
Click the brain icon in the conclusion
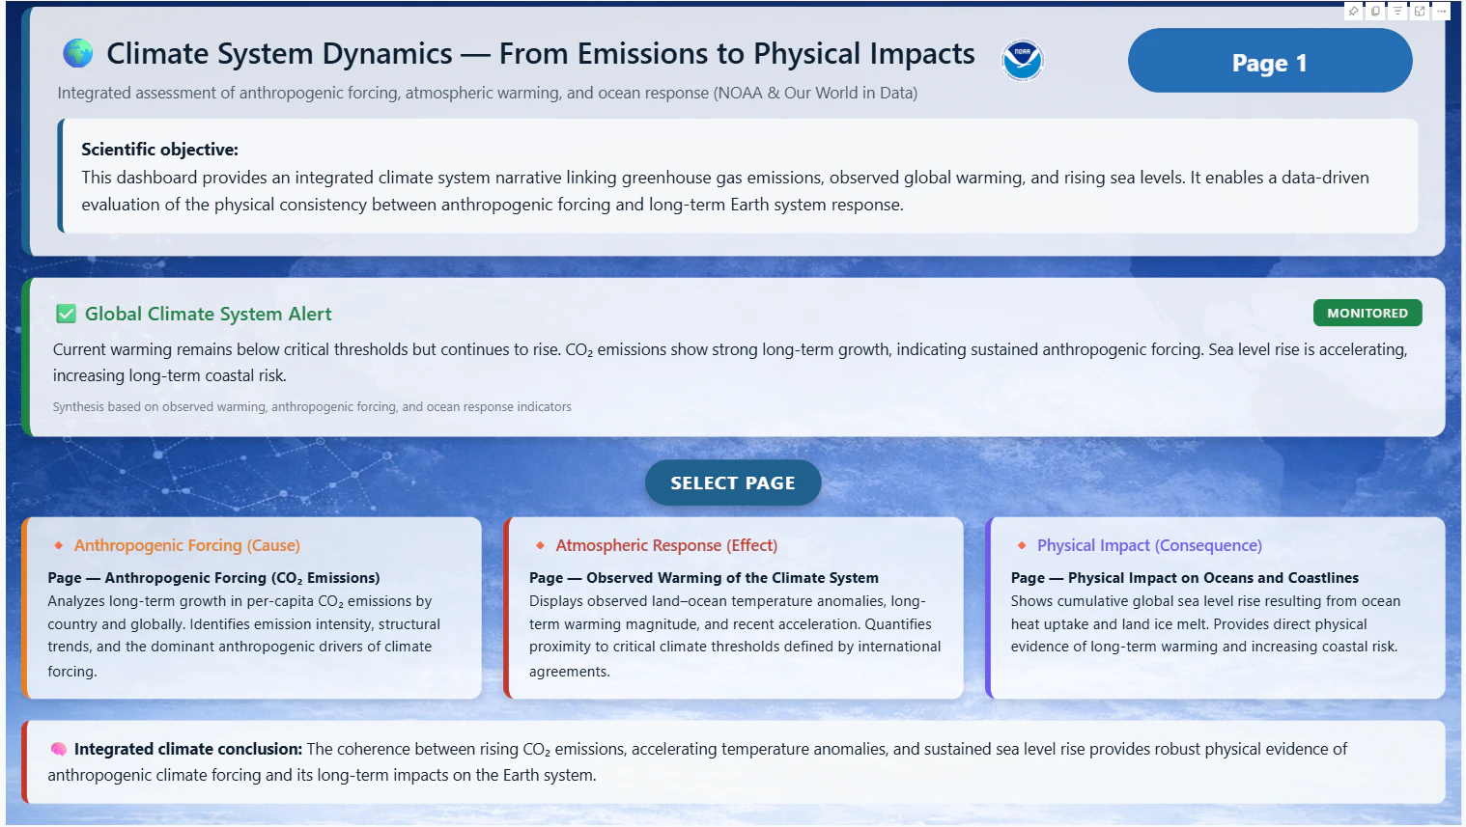click(x=58, y=749)
